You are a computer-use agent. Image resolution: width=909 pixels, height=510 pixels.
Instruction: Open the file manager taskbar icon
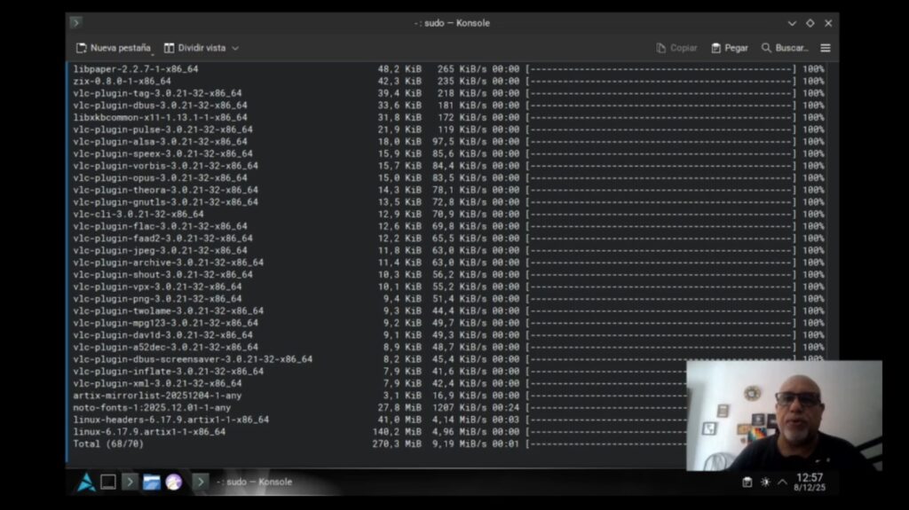tap(152, 483)
